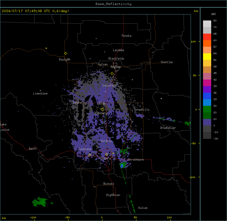
Task: Click the yellow diamond marker above Calgary label
Action: click(107, 155)
